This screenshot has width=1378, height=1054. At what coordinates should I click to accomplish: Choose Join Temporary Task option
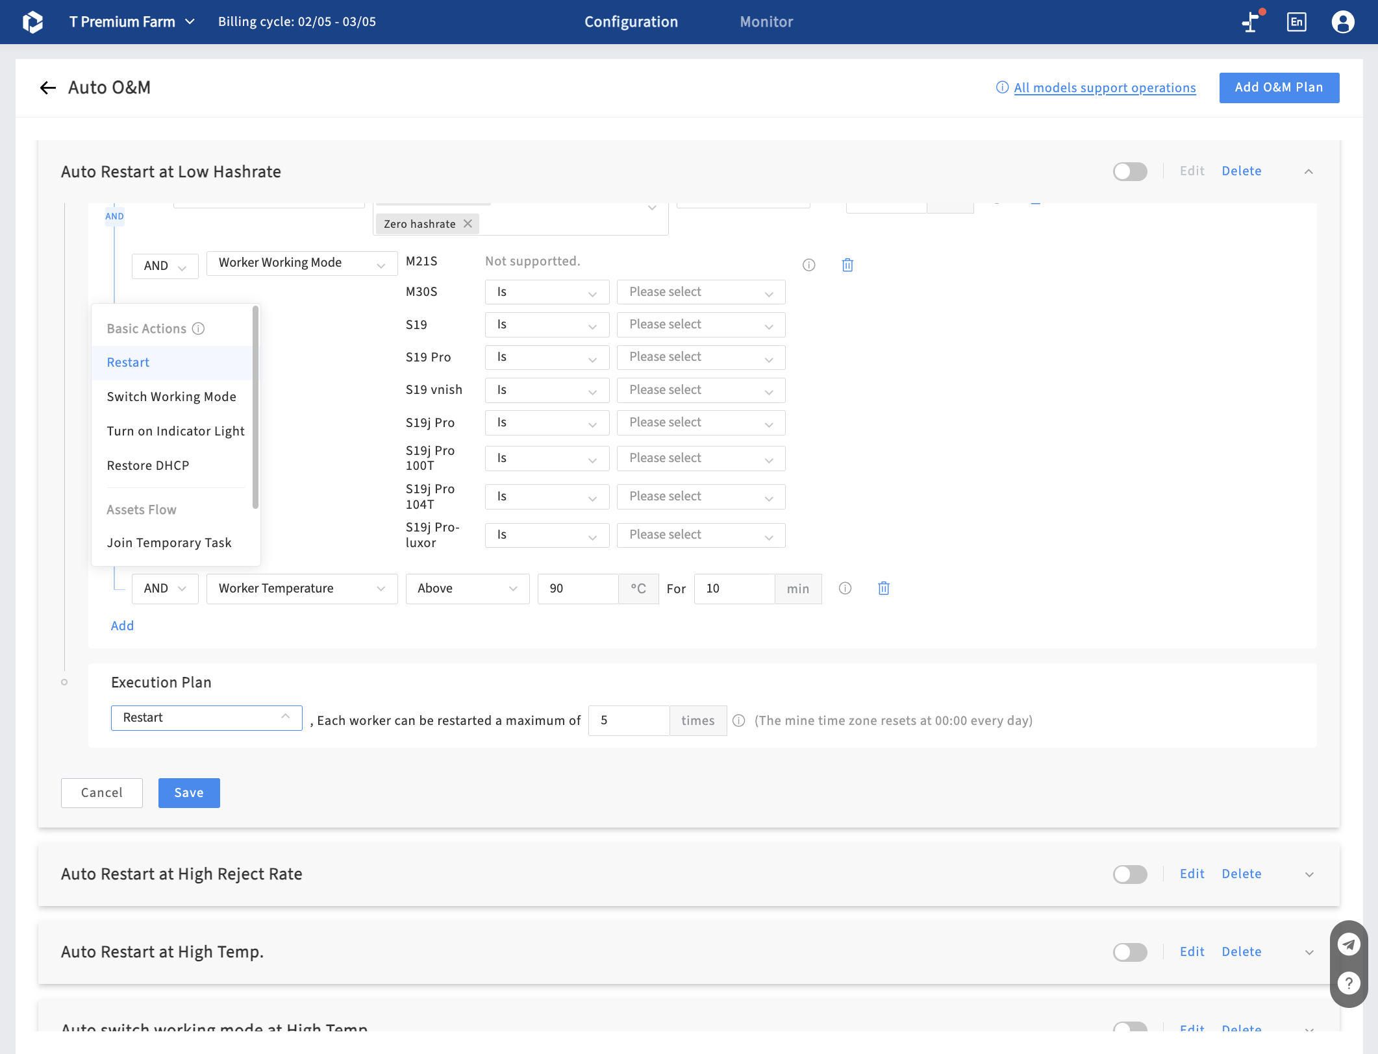click(x=171, y=543)
